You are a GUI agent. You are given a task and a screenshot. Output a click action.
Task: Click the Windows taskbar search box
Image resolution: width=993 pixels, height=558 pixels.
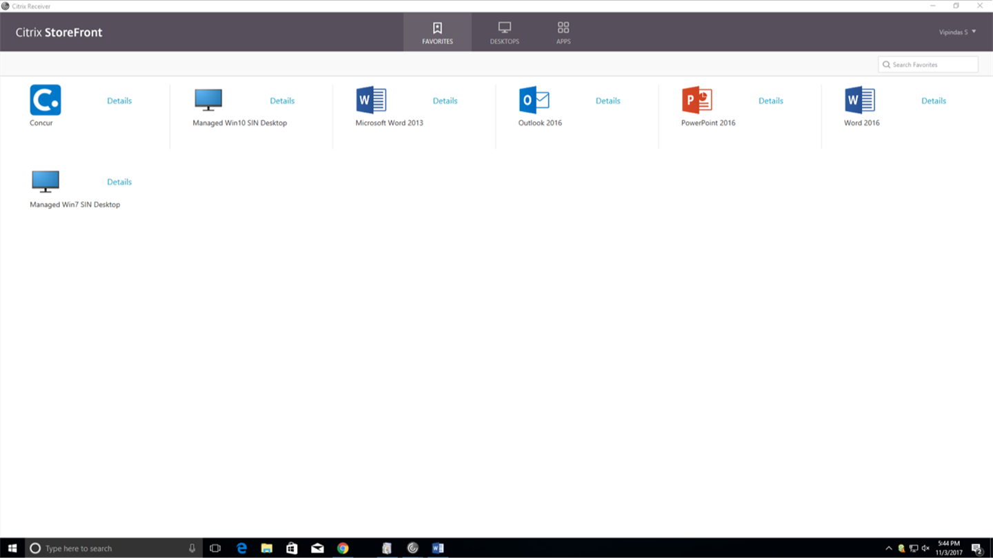pos(114,548)
